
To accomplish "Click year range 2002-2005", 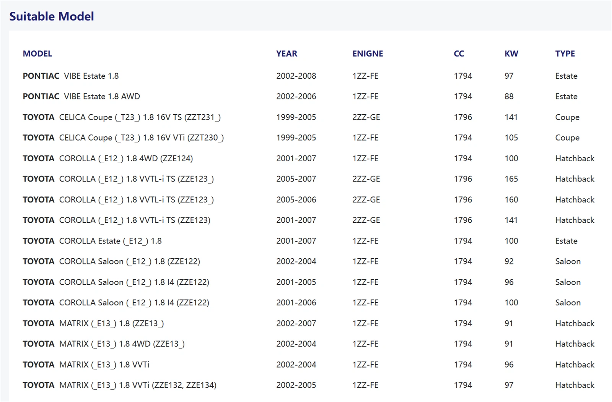I will click(x=296, y=386).
